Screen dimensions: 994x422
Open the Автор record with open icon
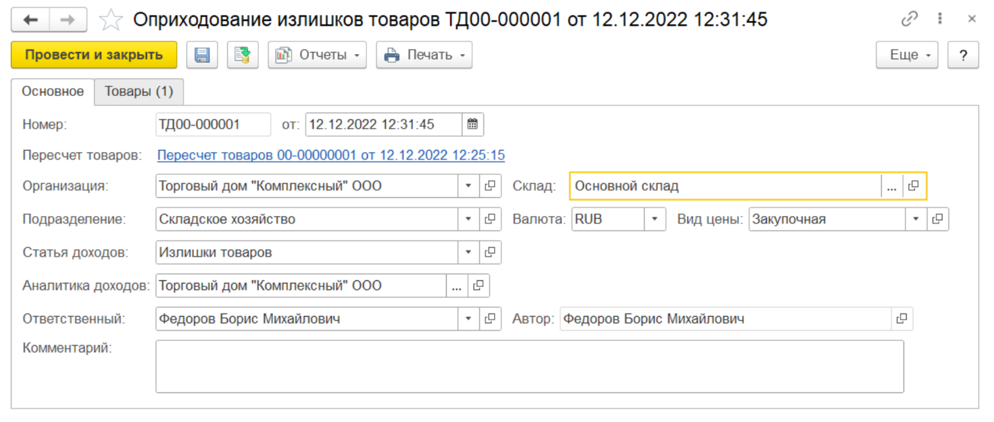pos(901,319)
